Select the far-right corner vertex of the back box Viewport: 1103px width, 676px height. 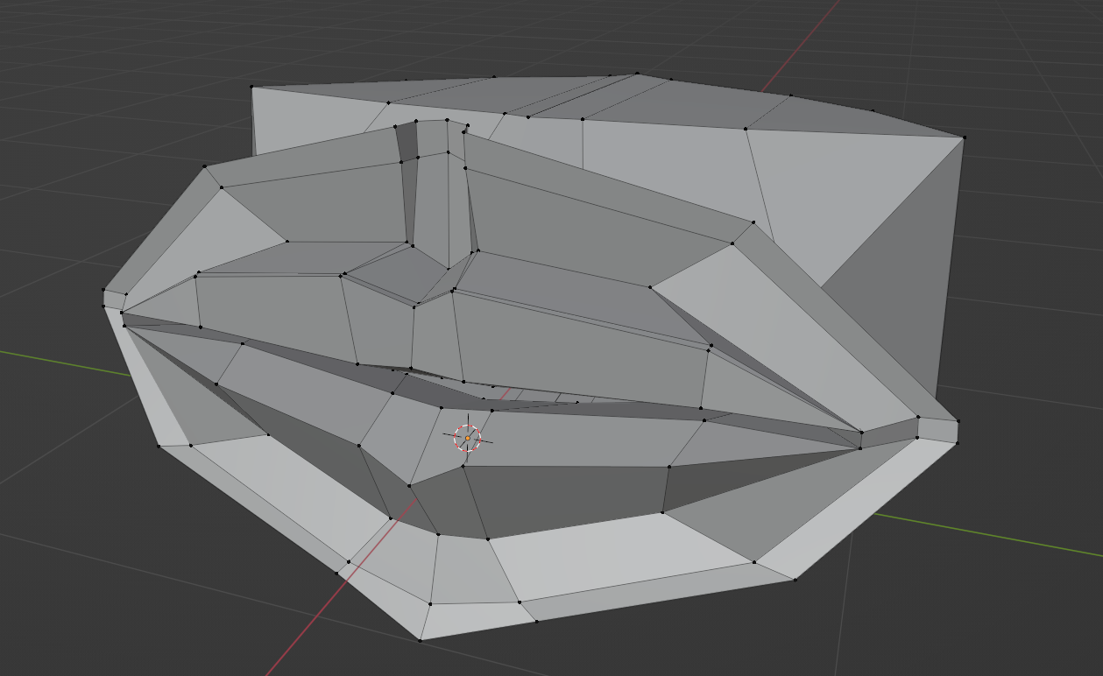964,137
